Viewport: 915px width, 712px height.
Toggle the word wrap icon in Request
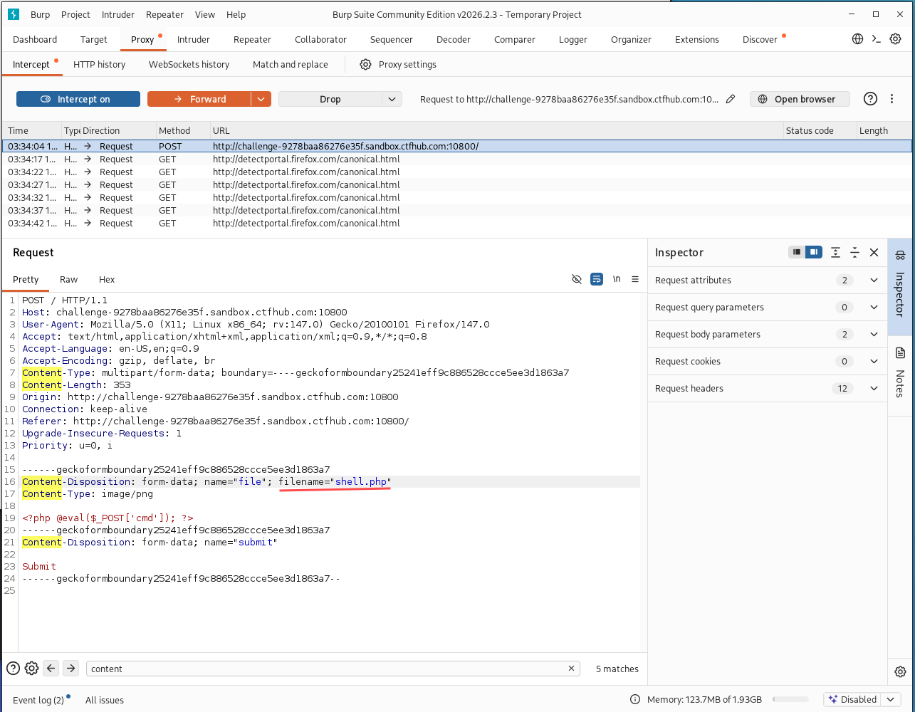597,279
